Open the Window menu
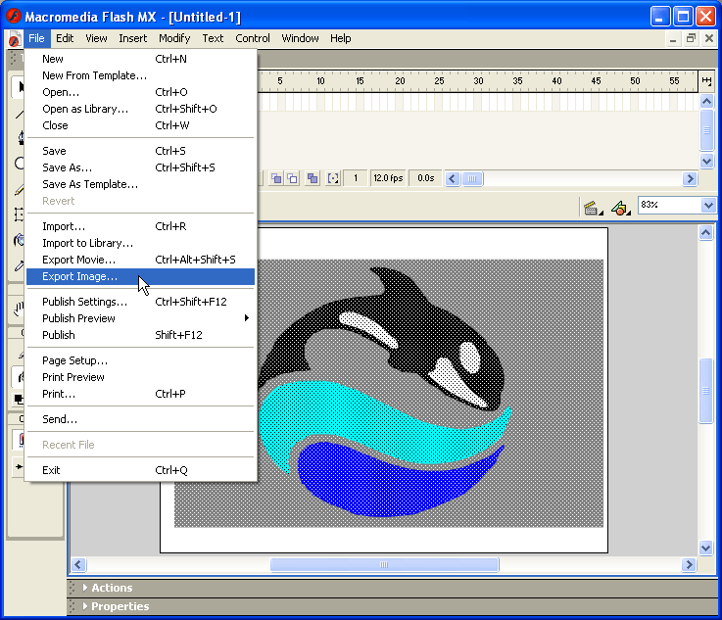 pyautogui.click(x=300, y=38)
